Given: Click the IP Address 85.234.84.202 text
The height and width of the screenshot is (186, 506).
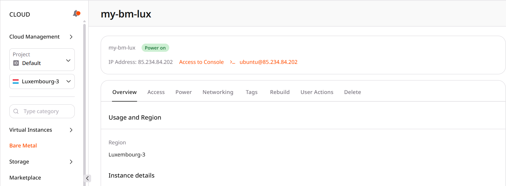Looking at the screenshot, I should 140,62.
